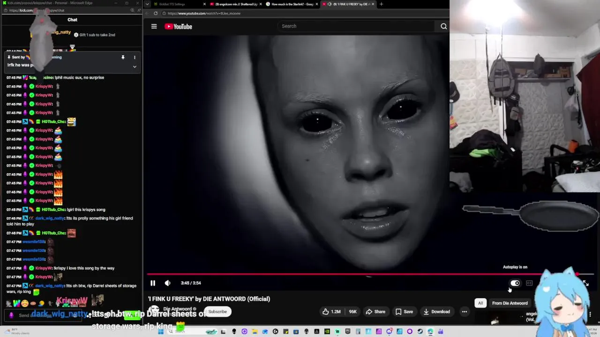Subscribe to Die Antwoord channel

pyautogui.click(x=217, y=312)
